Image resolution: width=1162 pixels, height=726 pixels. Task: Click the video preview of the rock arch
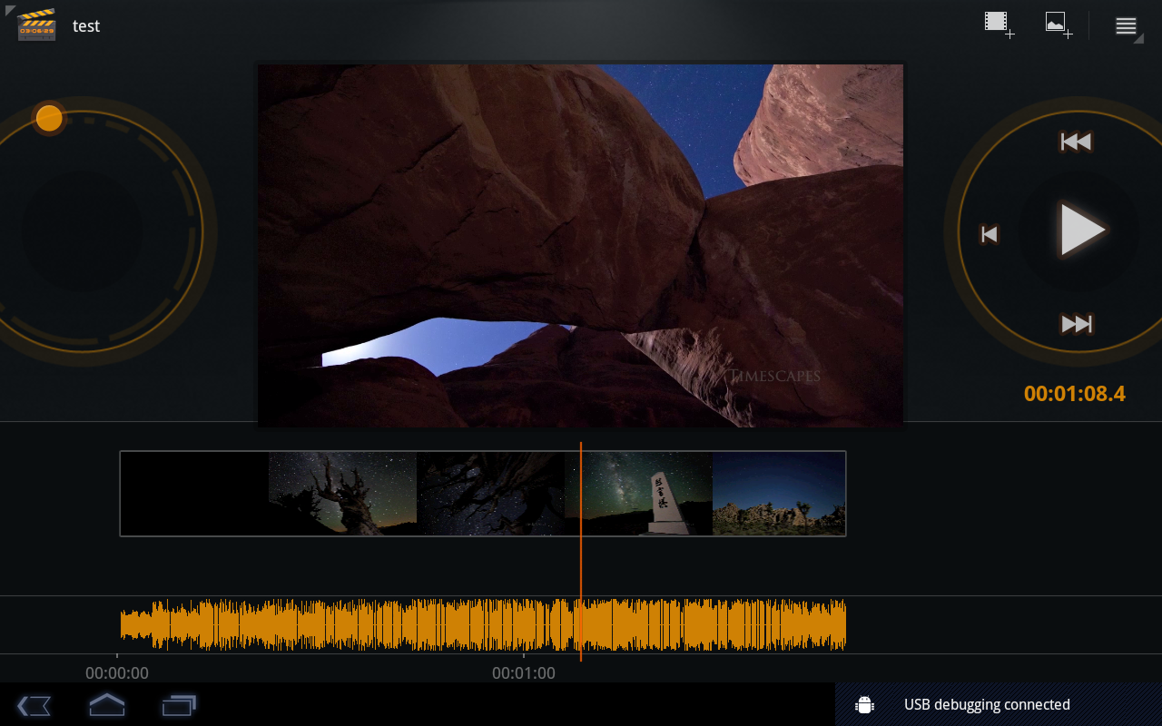coord(581,245)
